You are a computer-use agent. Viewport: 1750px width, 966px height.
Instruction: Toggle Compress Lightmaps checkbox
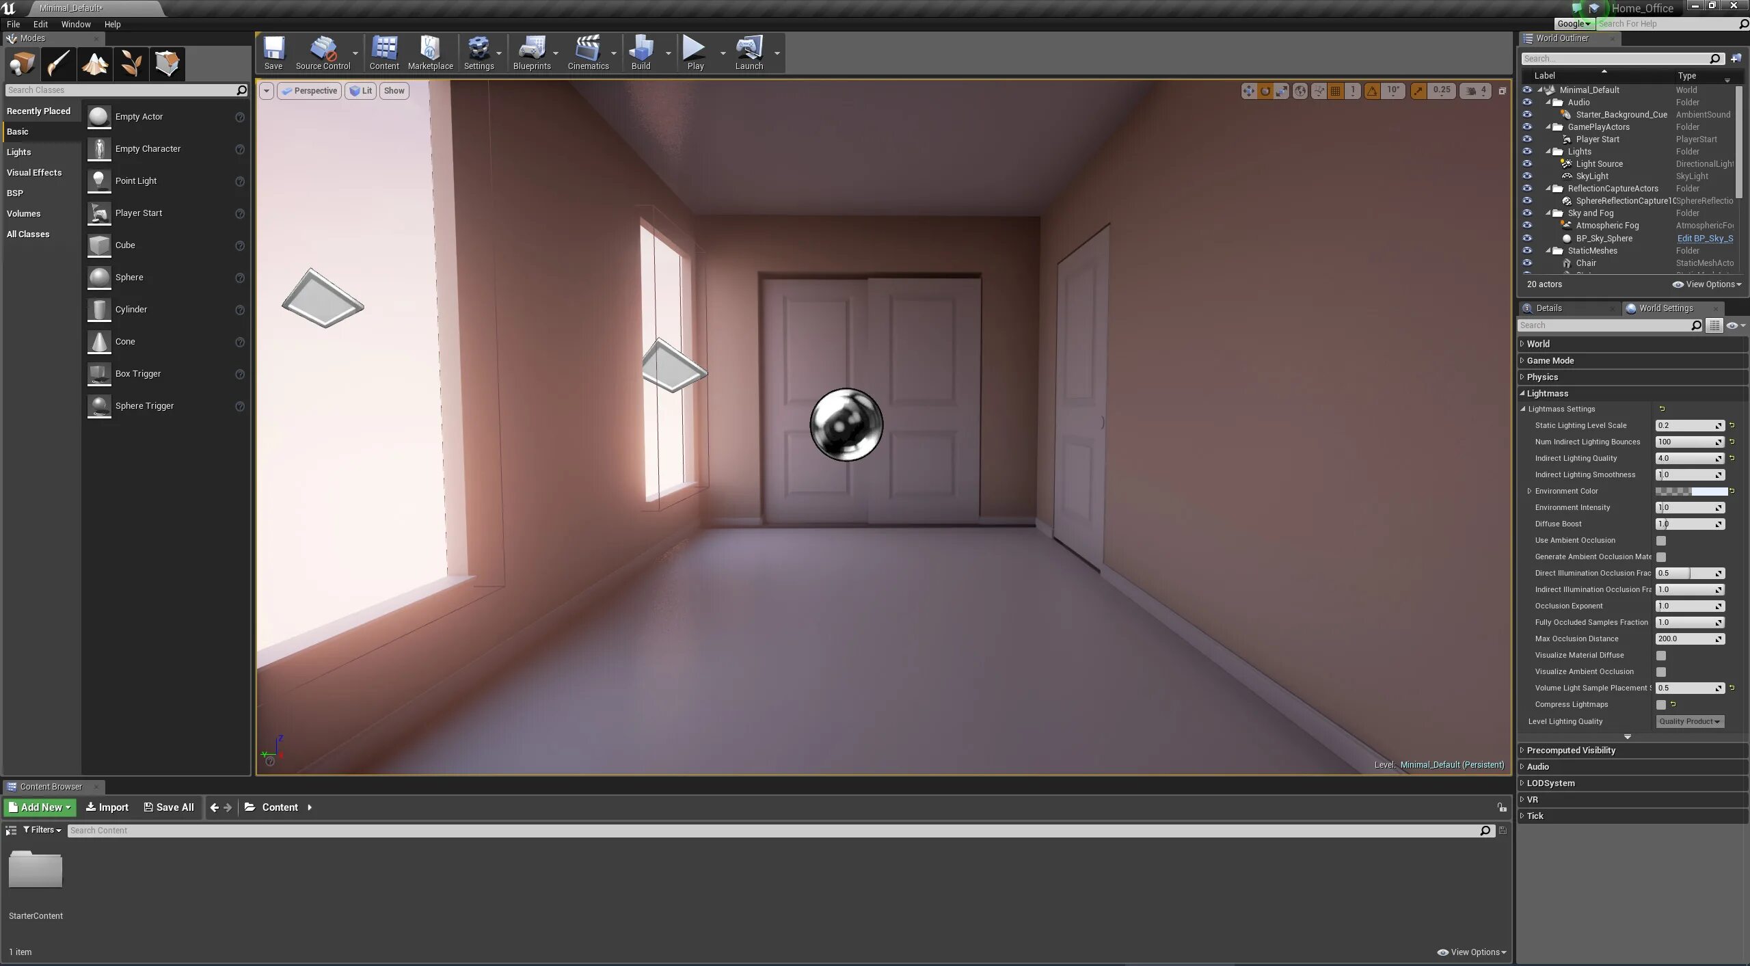click(x=1661, y=705)
